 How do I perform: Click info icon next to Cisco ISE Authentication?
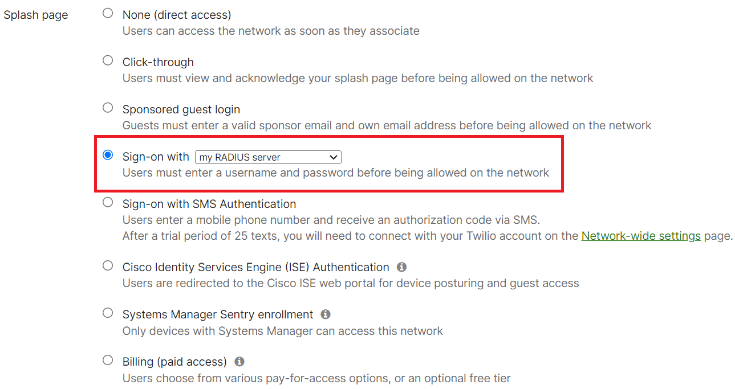(401, 267)
